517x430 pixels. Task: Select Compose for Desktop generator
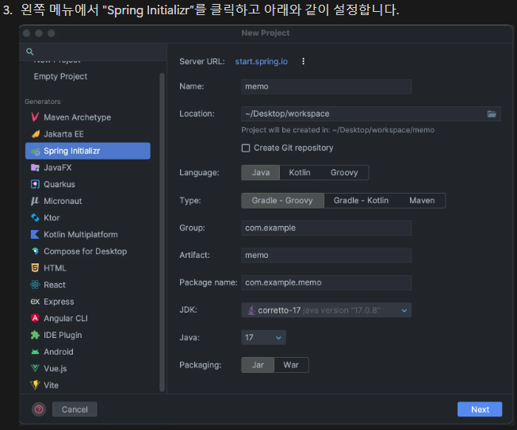[88, 251]
